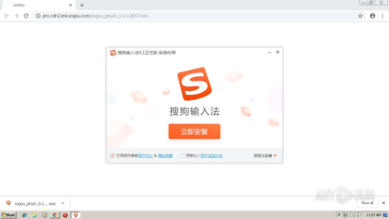Close the Untitled tab

71,5
